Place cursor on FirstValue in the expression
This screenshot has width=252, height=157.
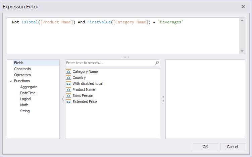(x=99, y=22)
